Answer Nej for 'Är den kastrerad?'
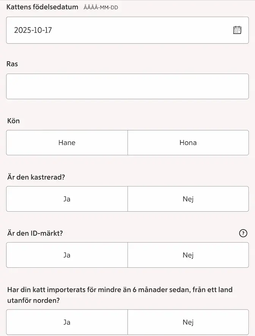 coord(188,199)
